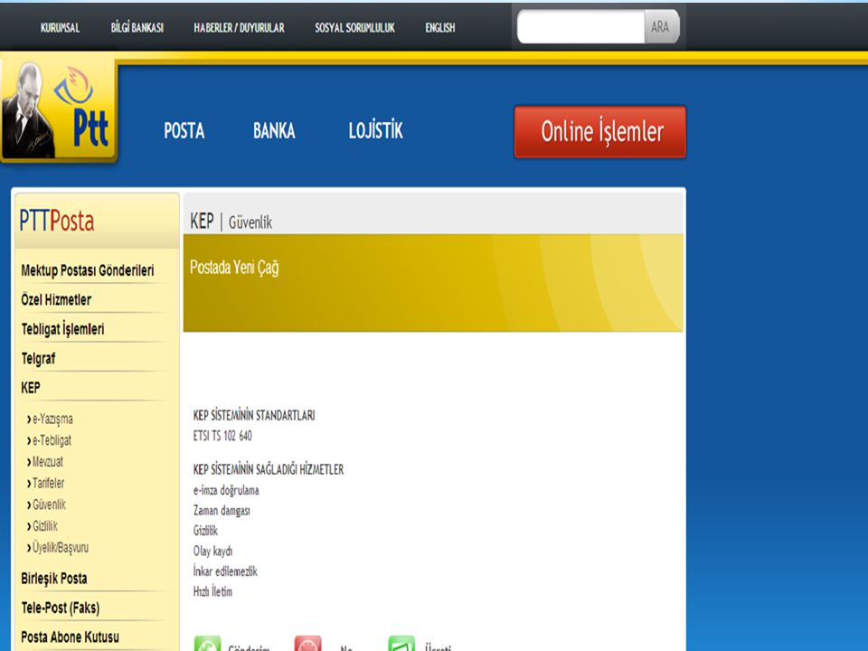This screenshot has height=651, width=868.
Task: Open HABERLER / DUYURULAR menu
Action: [x=239, y=28]
